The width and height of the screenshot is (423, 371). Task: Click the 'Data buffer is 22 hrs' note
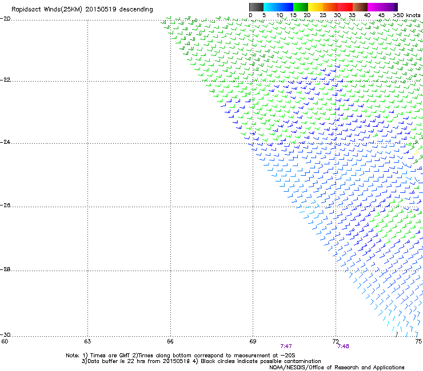pyautogui.click(x=201, y=361)
